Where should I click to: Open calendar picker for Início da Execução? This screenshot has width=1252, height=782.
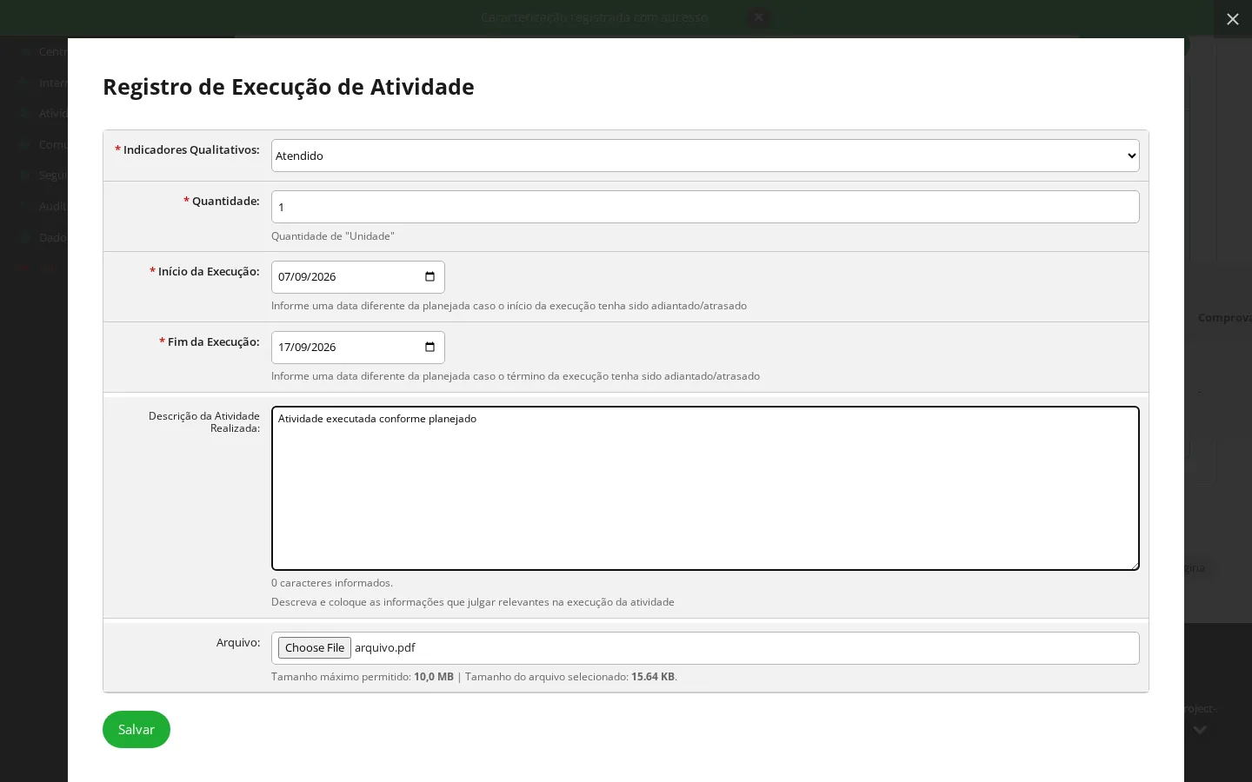click(430, 276)
